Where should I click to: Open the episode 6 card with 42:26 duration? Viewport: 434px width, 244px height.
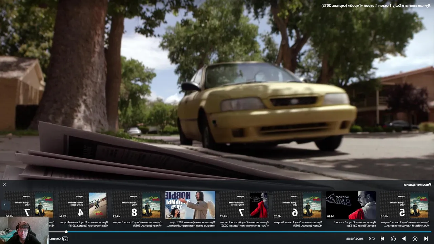(297, 205)
